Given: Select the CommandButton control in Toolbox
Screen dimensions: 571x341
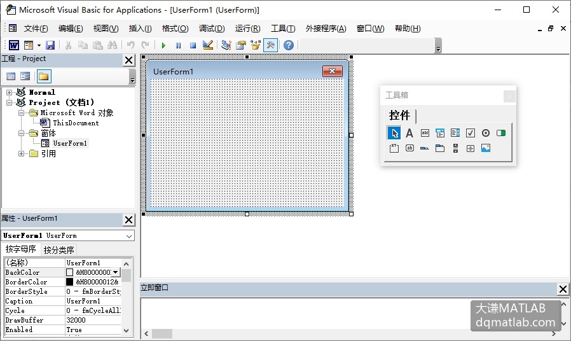Looking at the screenshot, I should (409, 148).
